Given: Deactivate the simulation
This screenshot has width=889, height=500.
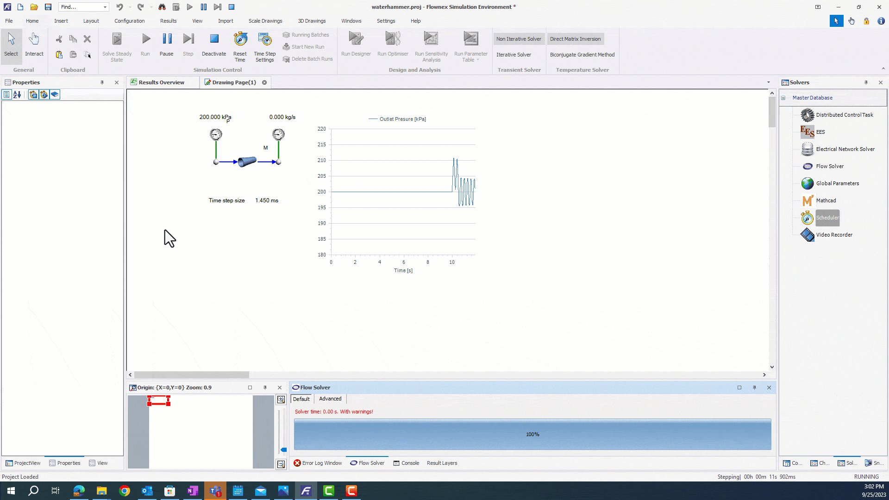Looking at the screenshot, I should point(214,45).
